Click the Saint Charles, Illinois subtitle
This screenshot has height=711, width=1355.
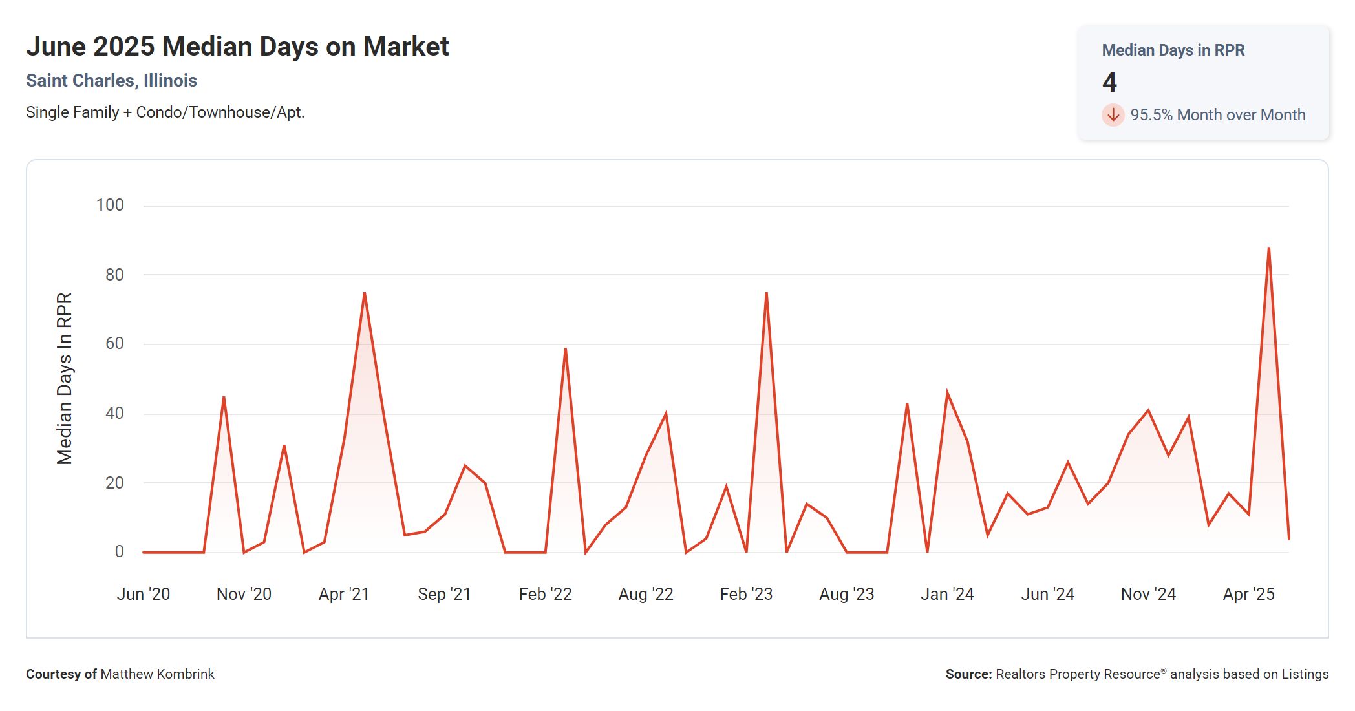click(x=111, y=81)
